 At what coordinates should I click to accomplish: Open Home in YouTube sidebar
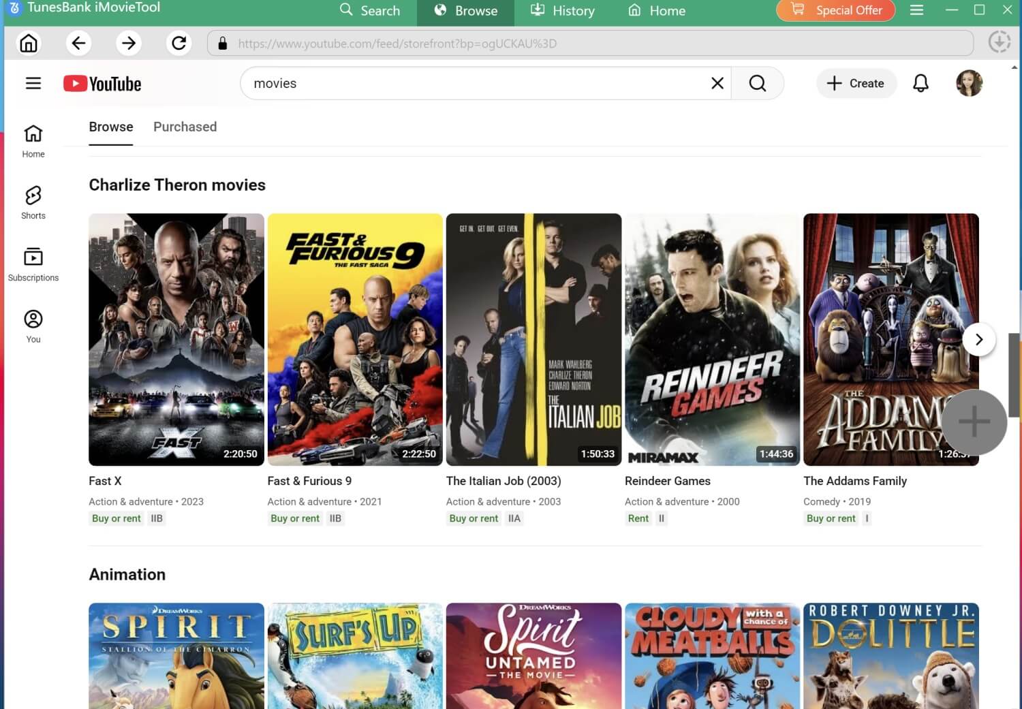[x=33, y=142]
